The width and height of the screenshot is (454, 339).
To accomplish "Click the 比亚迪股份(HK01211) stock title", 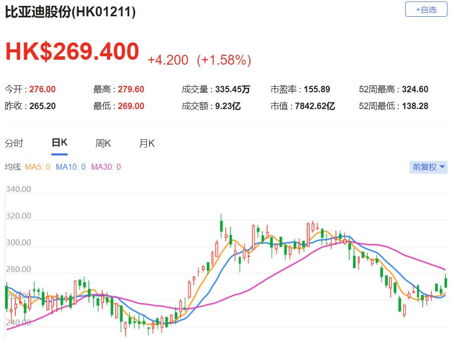I will click(70, 12).
